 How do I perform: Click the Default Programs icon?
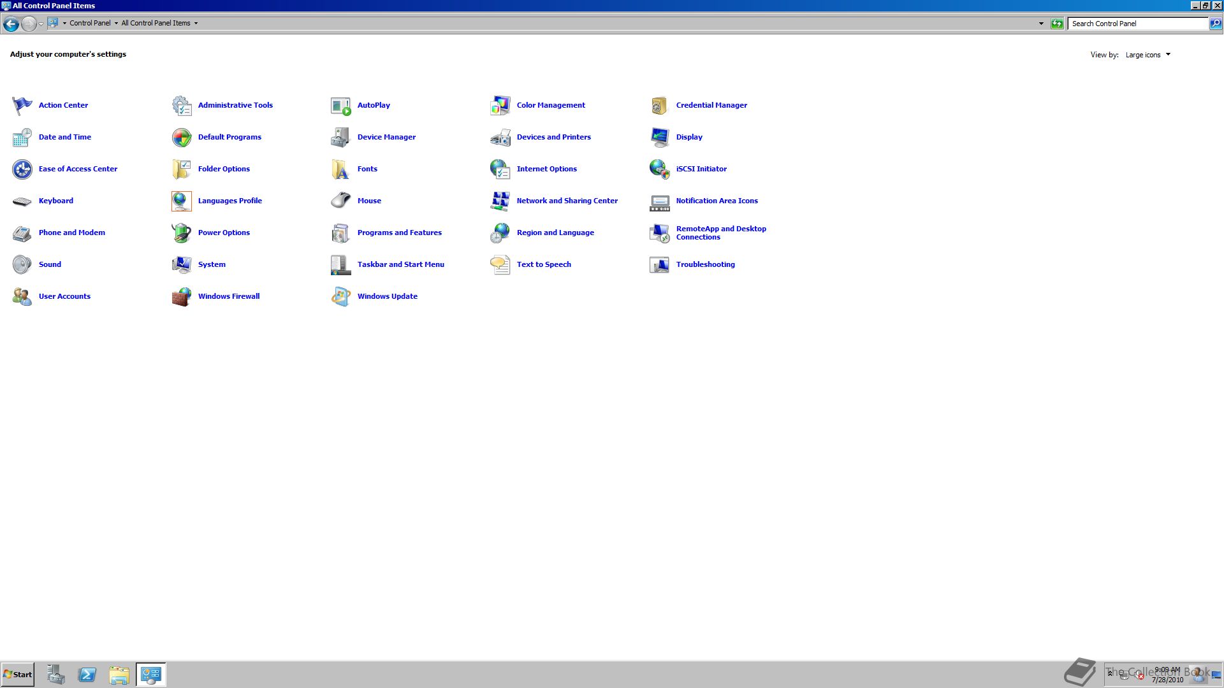182,137
